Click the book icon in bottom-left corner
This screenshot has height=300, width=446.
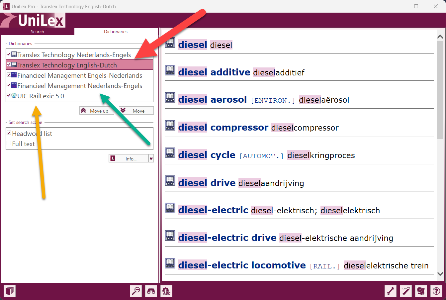pos(10,291)
